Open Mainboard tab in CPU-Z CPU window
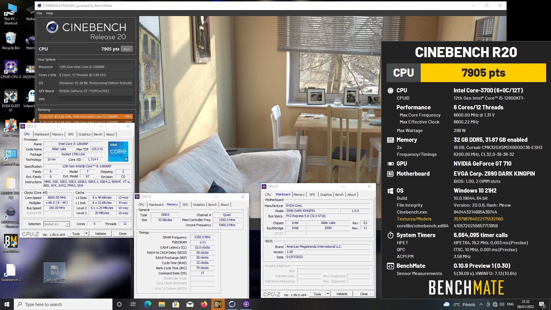Image resolution: width=551 pixels, height=310 pixels. pos(42,134)
